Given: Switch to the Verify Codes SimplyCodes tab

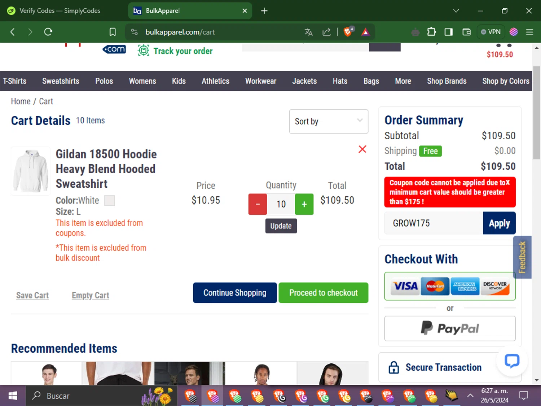Looking at the screenshot, I should pyautogui.click(x=60, y=11).
